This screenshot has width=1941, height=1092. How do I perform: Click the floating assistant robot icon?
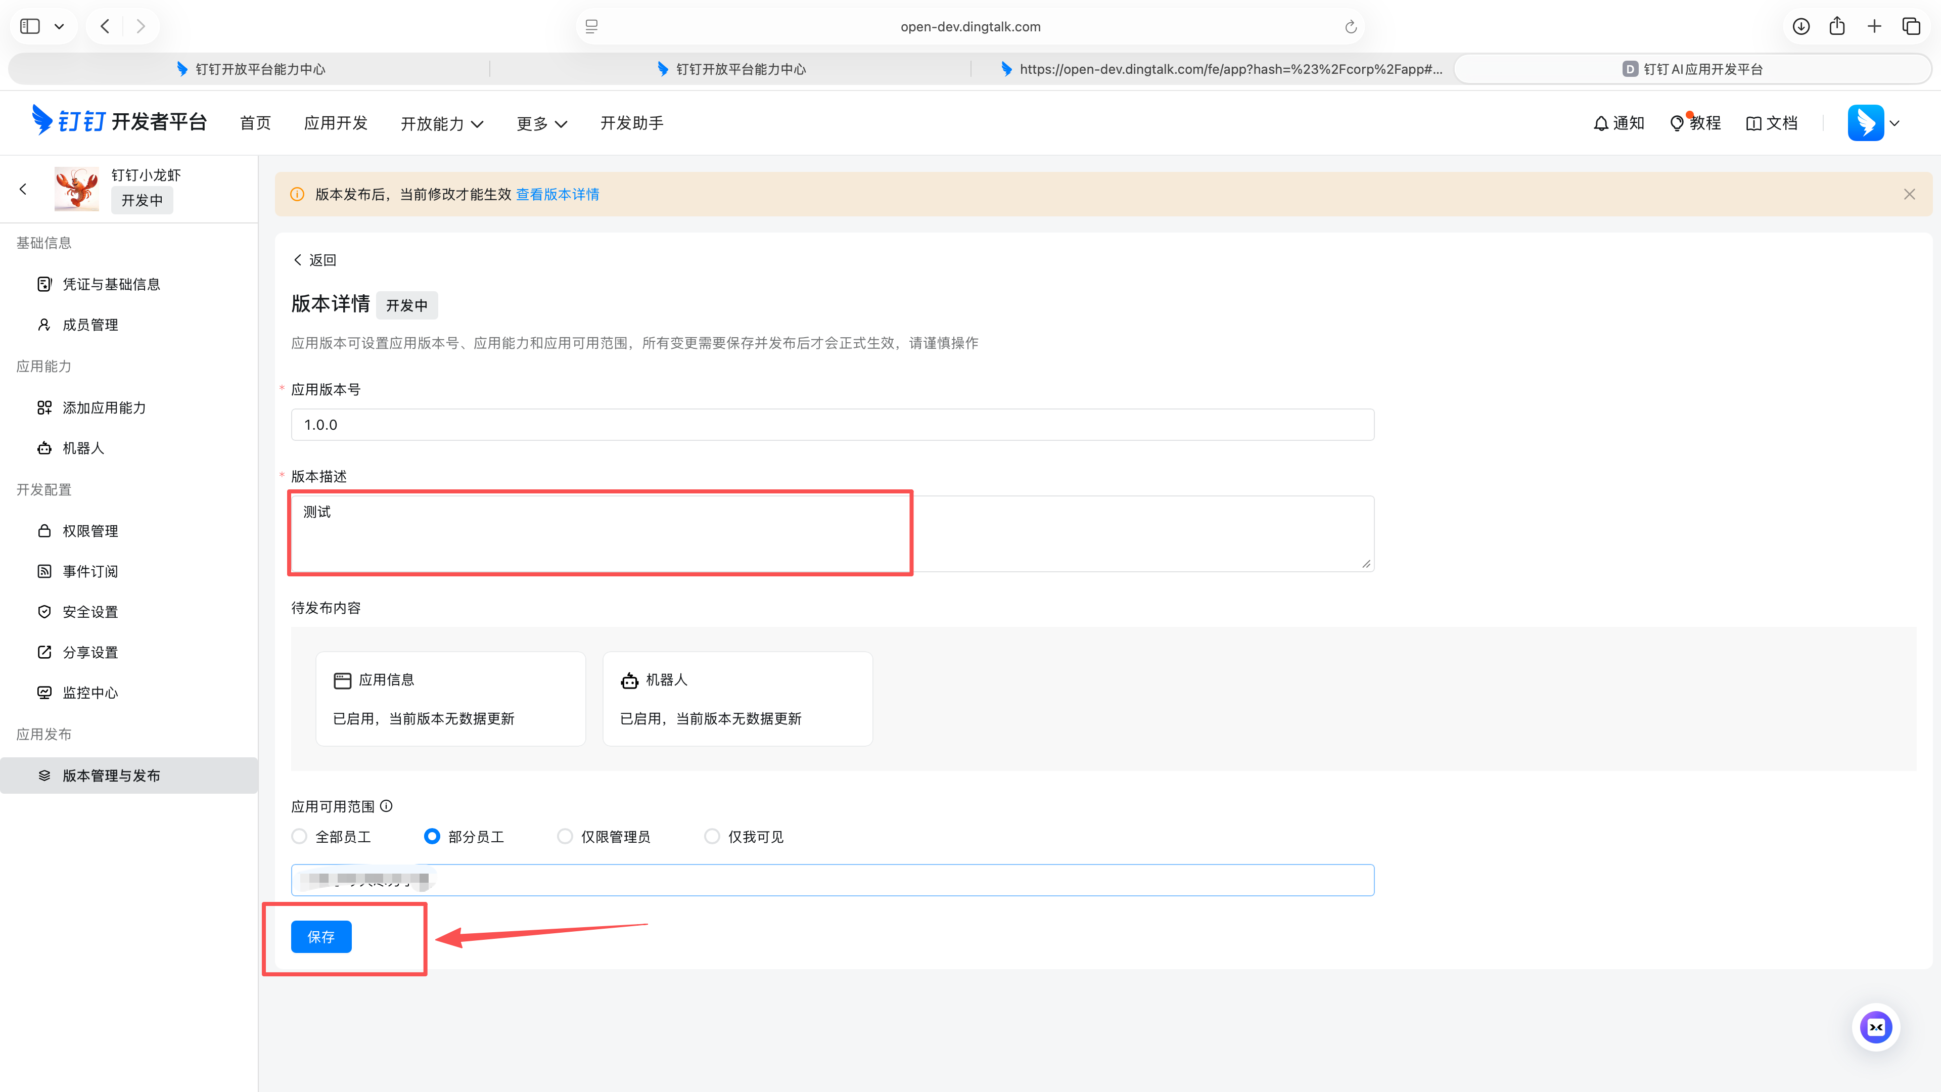1875,1027
